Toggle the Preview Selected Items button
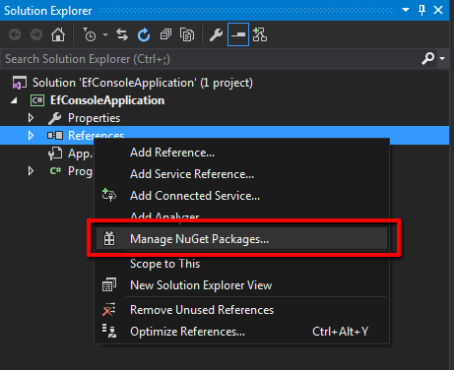This screenshot has width=454, height=370. tap(238, 34)
